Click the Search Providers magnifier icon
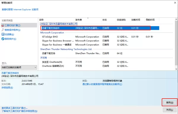This screenshot has width=178, height=114. point(3,30)
